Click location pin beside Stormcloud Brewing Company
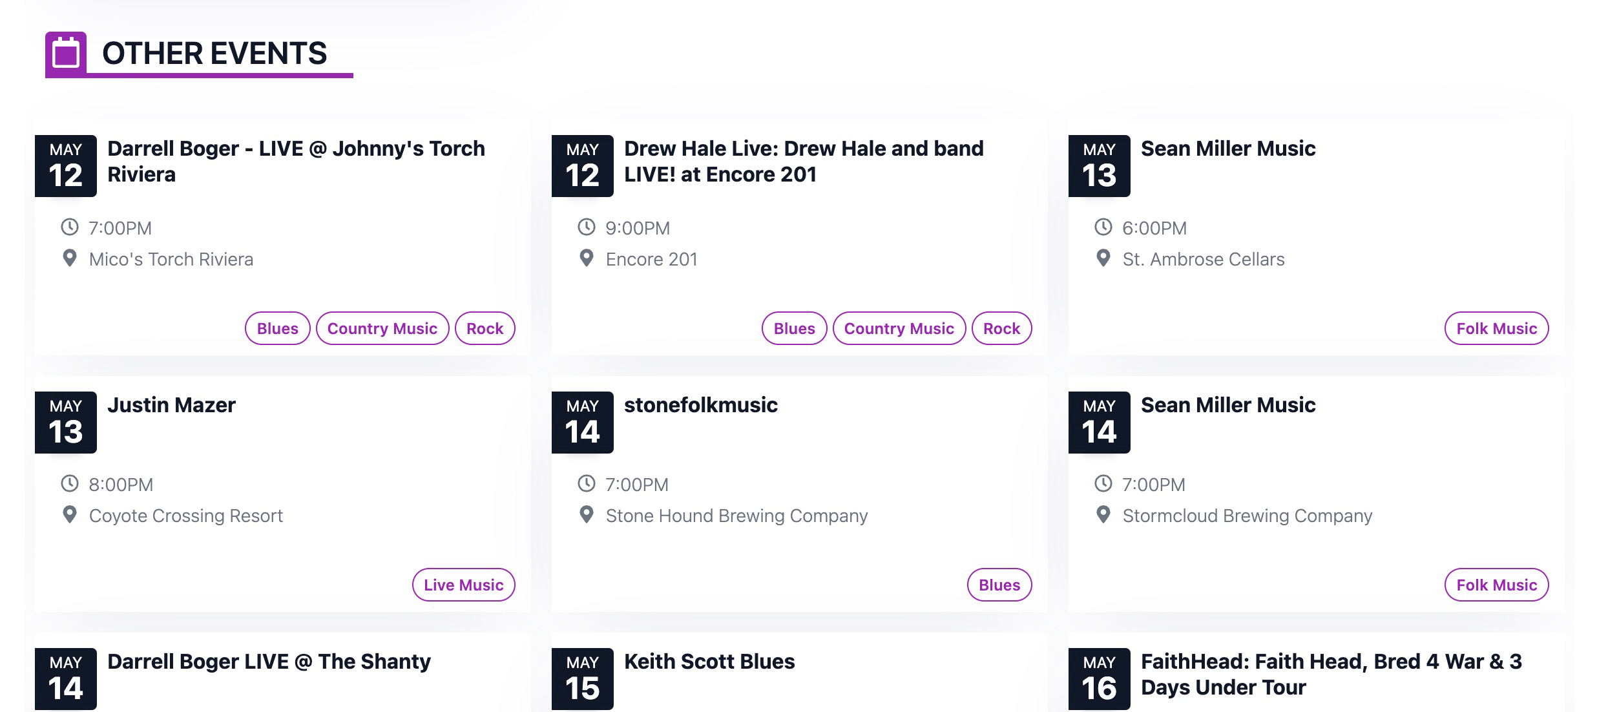Image resolution: width=1597 pixels, height=712 pixels. [x=1103, y=515]
